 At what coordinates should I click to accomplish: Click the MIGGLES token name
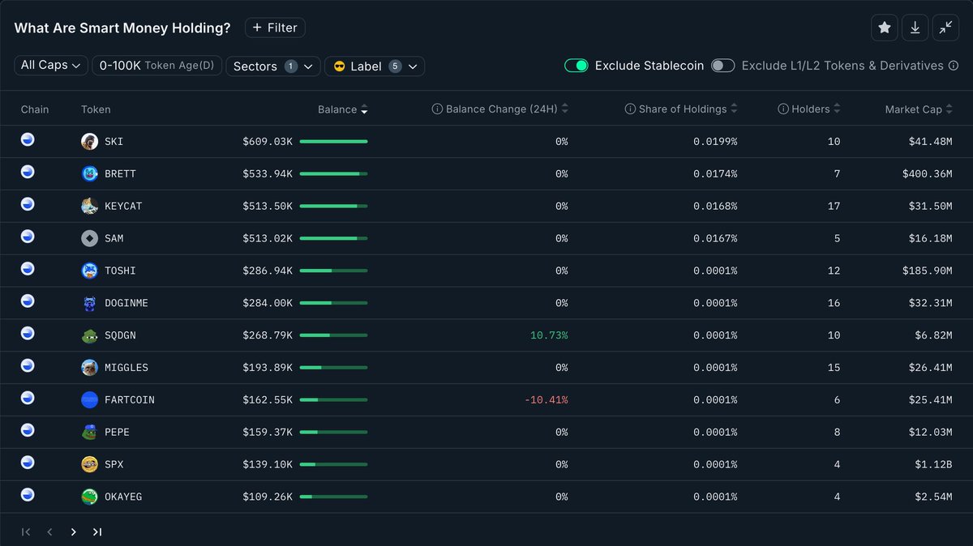[x=126, y=368]
